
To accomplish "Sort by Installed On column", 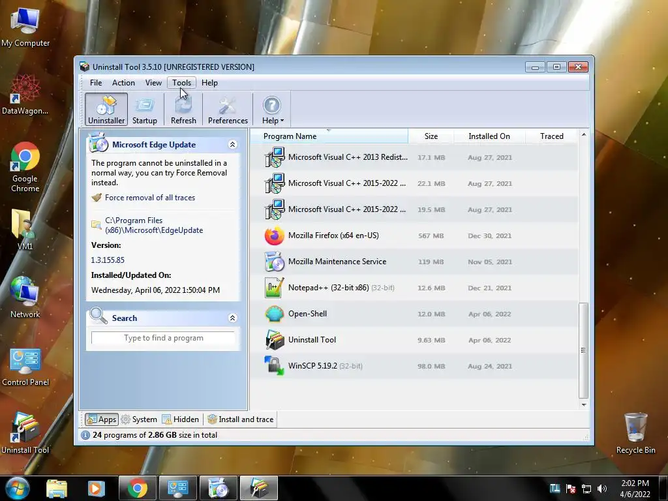I will point(489,136).
